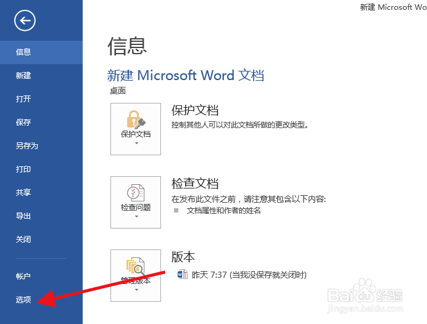
Task: Click the Check for Issues document icon
Action: pos(136,193)
